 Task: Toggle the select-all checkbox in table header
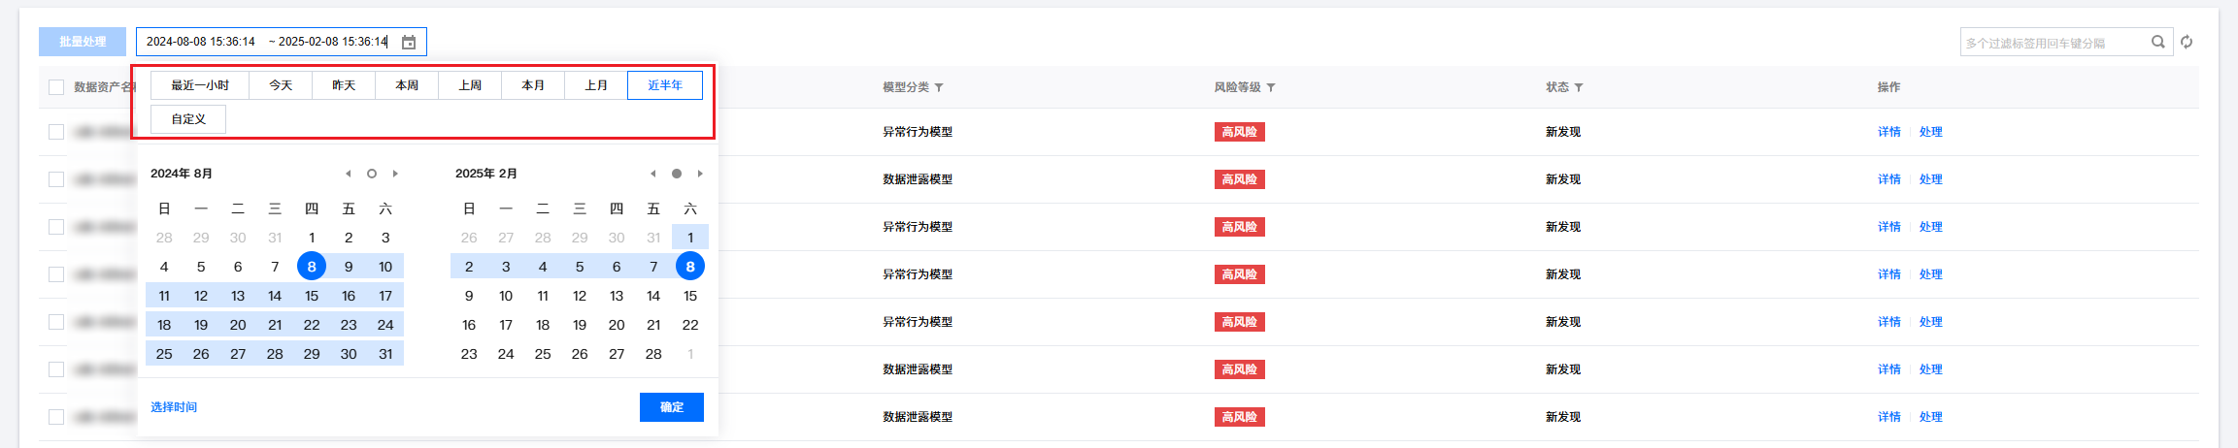(x=56, y=87)
